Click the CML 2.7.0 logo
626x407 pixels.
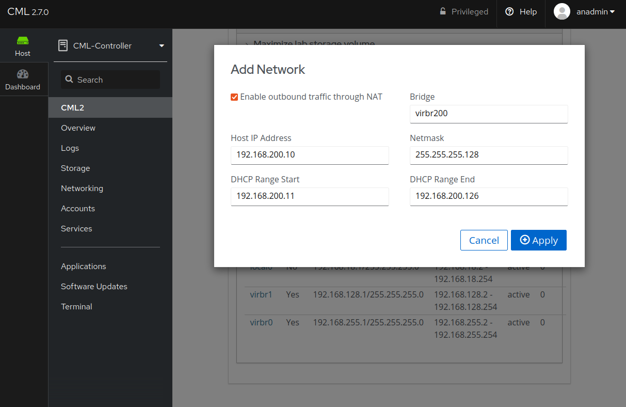point(28,11)
